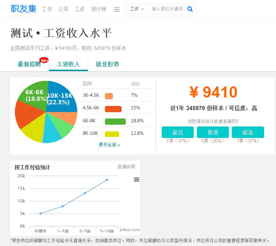Screen dimensions: 276x246
Task: Open the 工资 search category dropdown
Action: pyautogui.click(x=137, y=9)
